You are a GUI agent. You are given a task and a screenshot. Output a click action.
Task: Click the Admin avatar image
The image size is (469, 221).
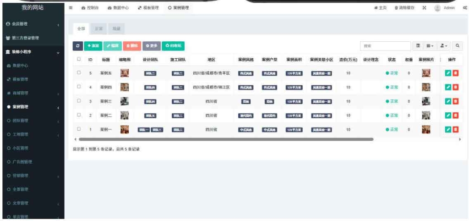click(437, 8)
